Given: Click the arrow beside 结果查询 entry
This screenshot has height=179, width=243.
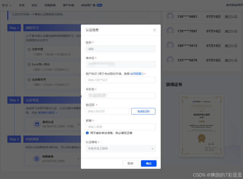Looking at the screenshot, I should 78,159.
